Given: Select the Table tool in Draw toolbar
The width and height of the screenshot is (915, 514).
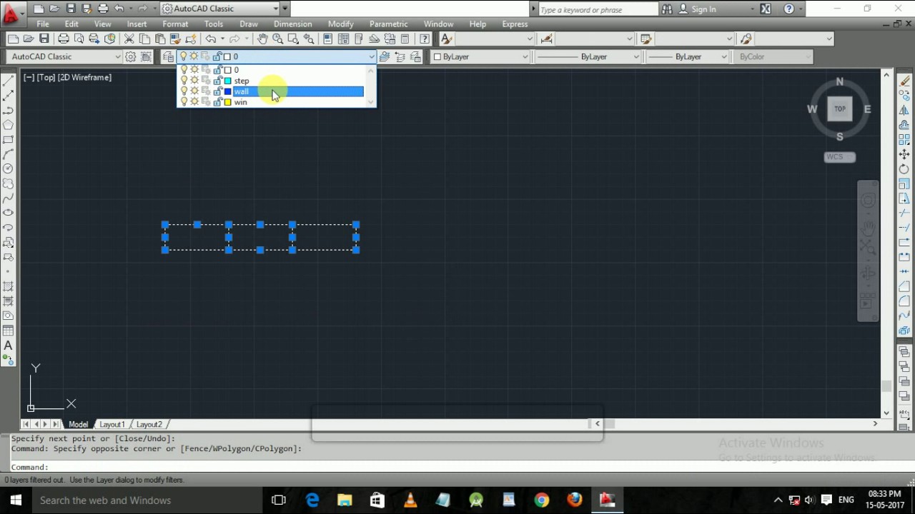Looking at the screenshot, I should click(8, 331).
